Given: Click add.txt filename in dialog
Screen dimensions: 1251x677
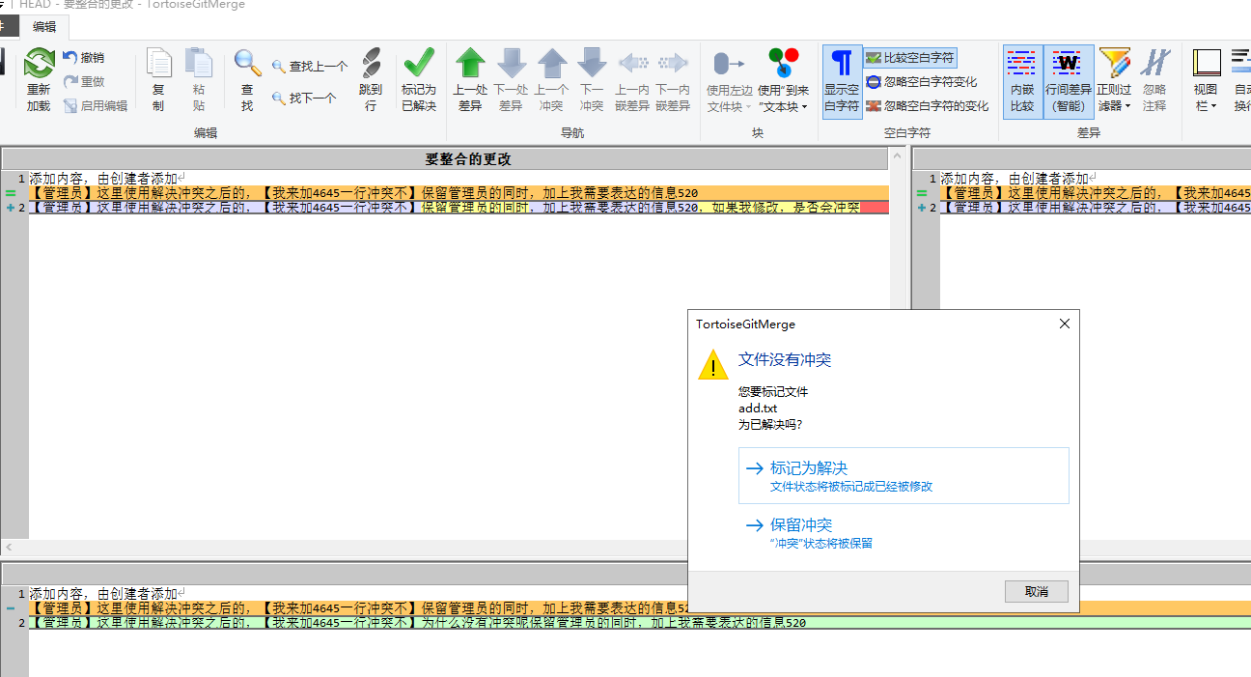Looking at the screenshot, I should coord(758,409).
